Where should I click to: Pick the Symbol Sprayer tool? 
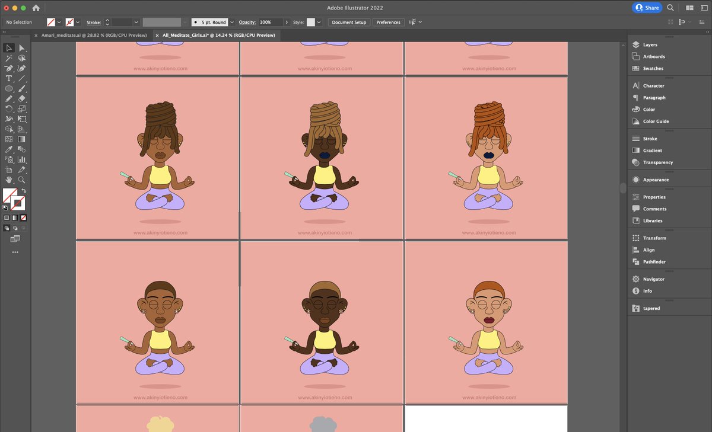point(9,159)
